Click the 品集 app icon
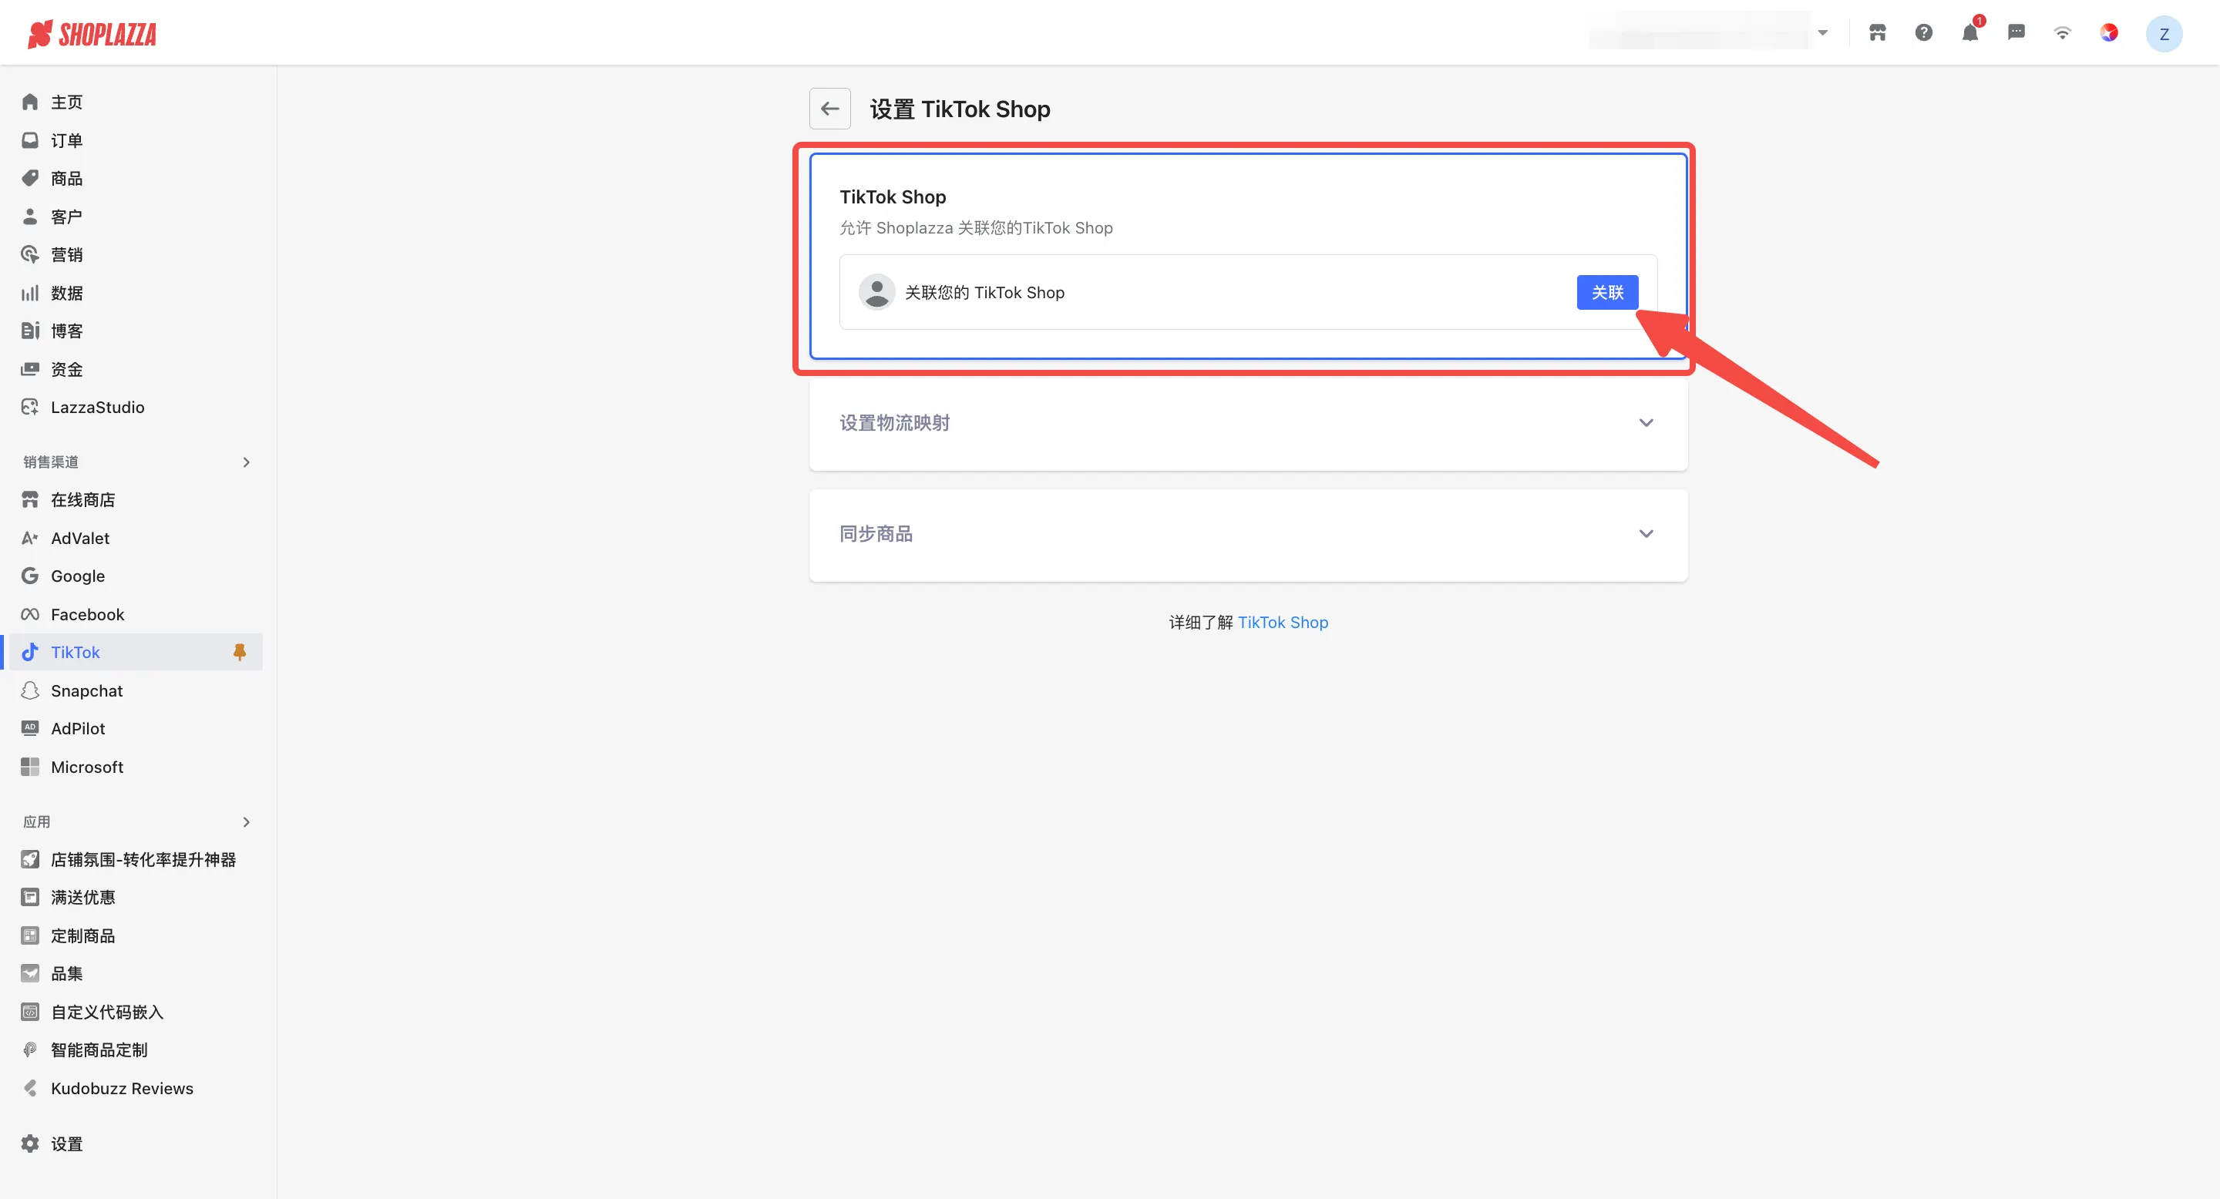This screenshot has width=2220, height=1199. [x=30, y=973]
